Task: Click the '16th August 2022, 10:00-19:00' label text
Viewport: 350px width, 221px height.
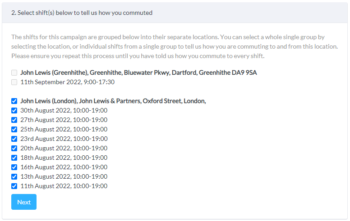Action: [64, 167]
